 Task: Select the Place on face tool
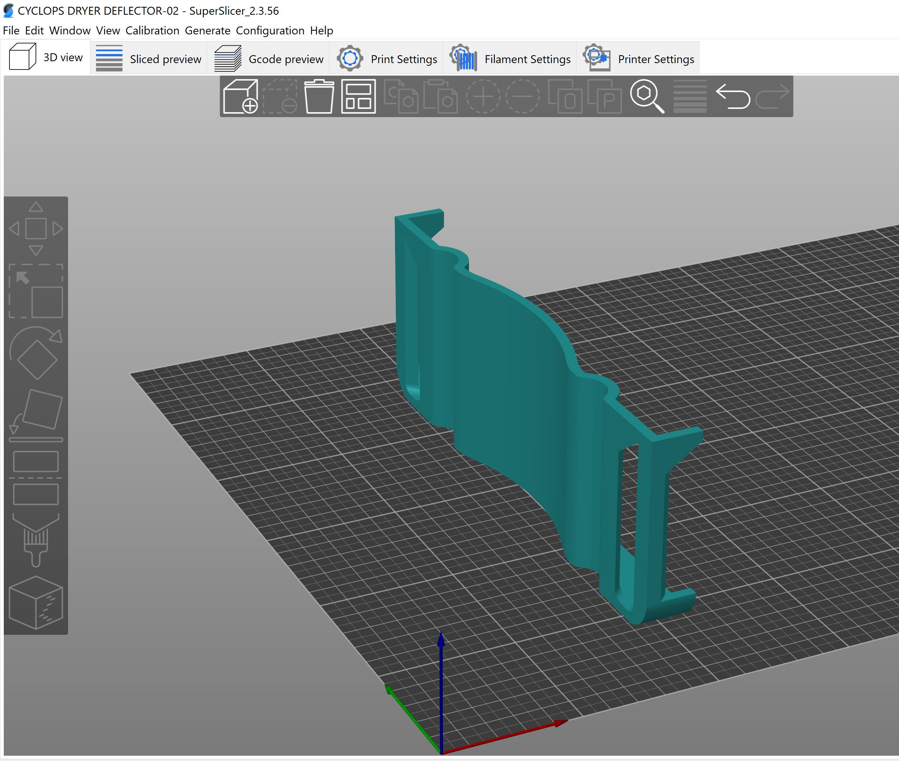coord(36,416)
